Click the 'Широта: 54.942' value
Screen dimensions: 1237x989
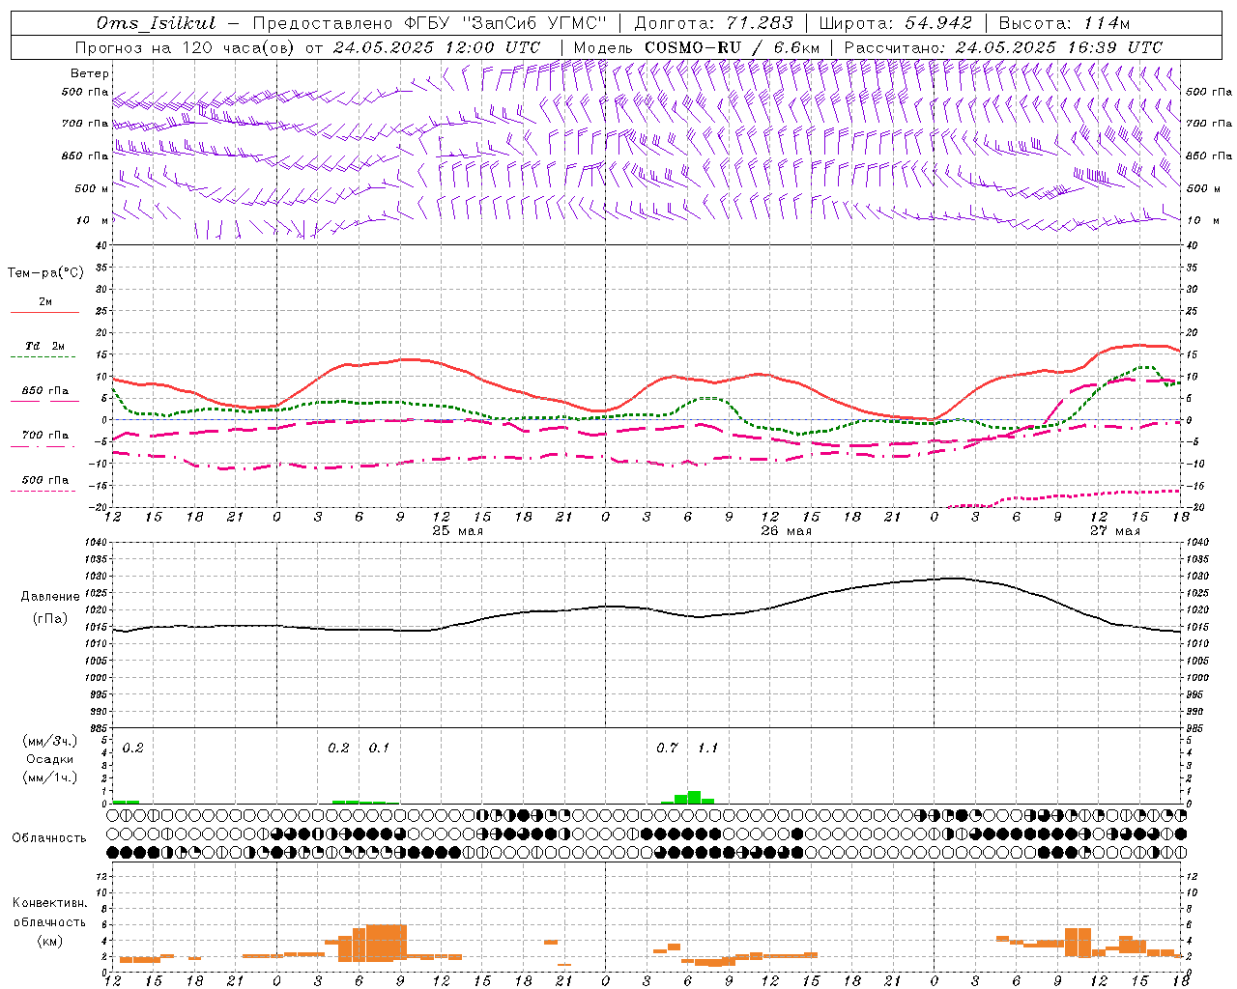pyautogui.click(x=895, y=23)
